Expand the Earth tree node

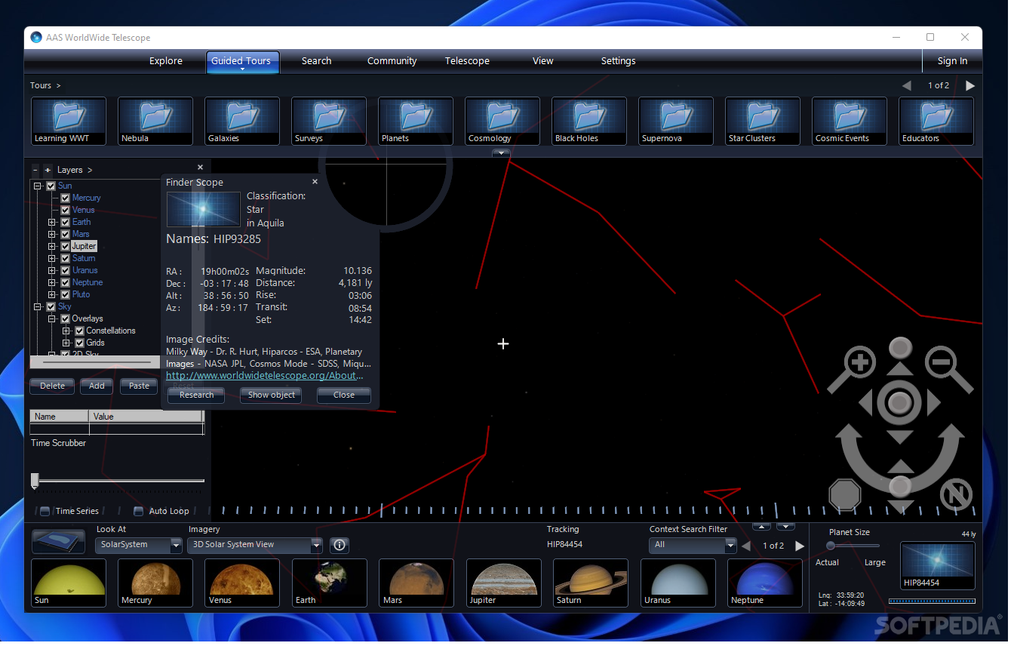click(52, 222)
